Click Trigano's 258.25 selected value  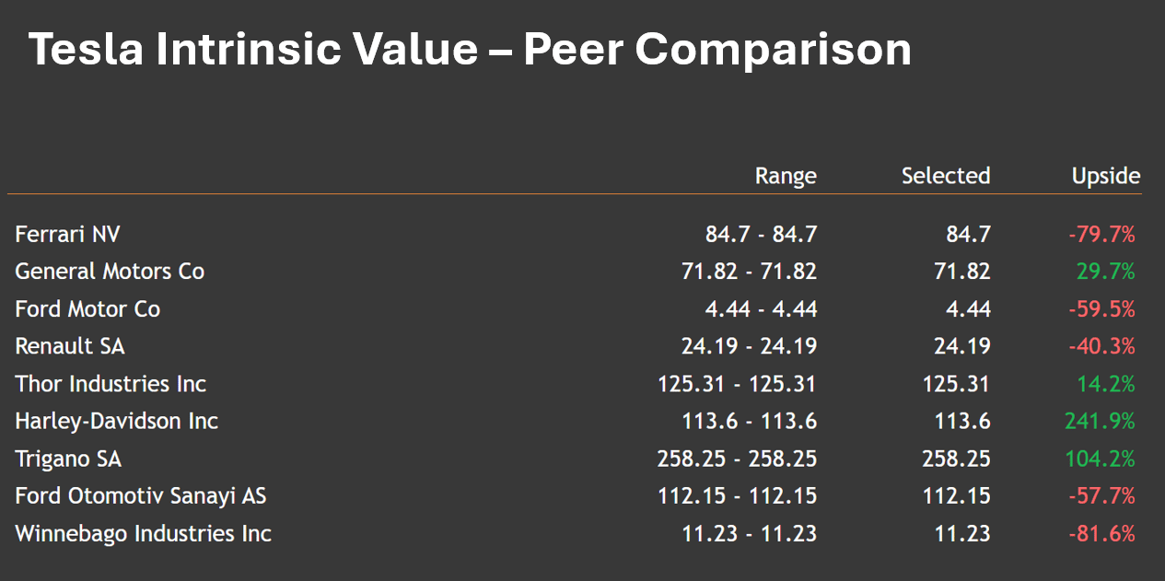pos(956,459)
